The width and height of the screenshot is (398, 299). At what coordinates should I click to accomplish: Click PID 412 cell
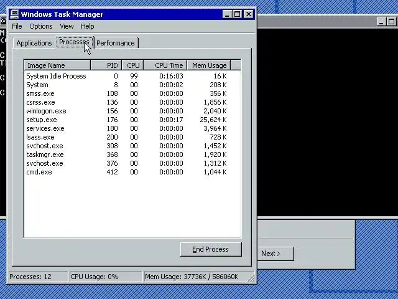112,172
